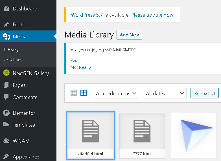Screen dimensions: 221x161
Task: Click the Bulk select button
Action: coord(205,93)
